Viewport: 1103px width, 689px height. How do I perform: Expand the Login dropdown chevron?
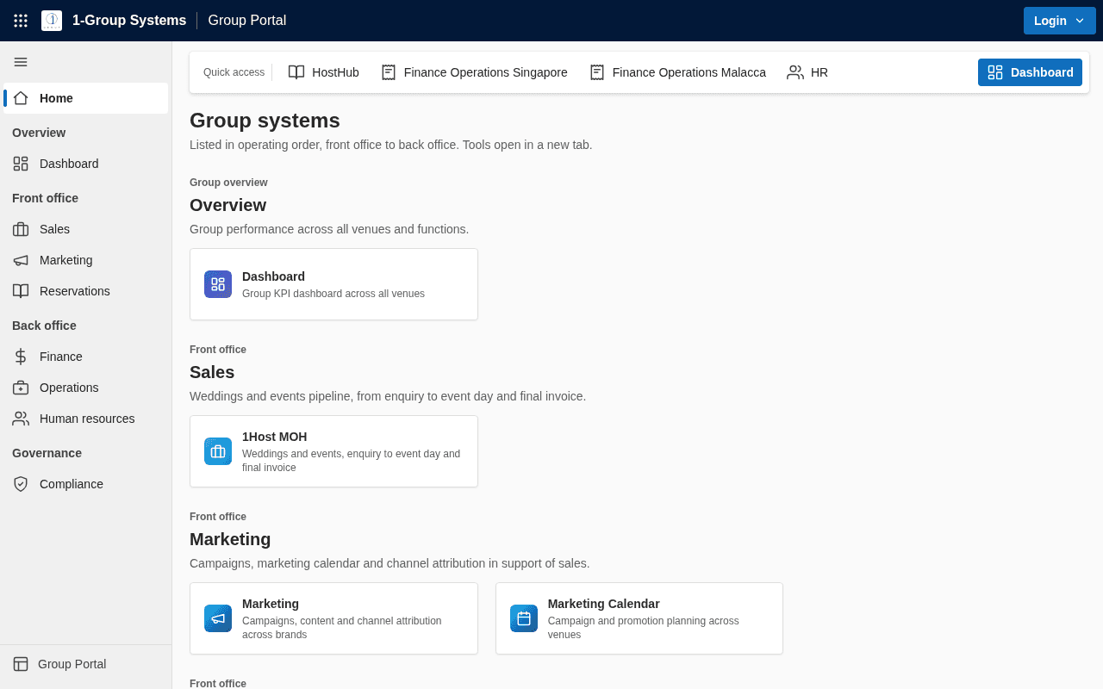pos(1080,21)
